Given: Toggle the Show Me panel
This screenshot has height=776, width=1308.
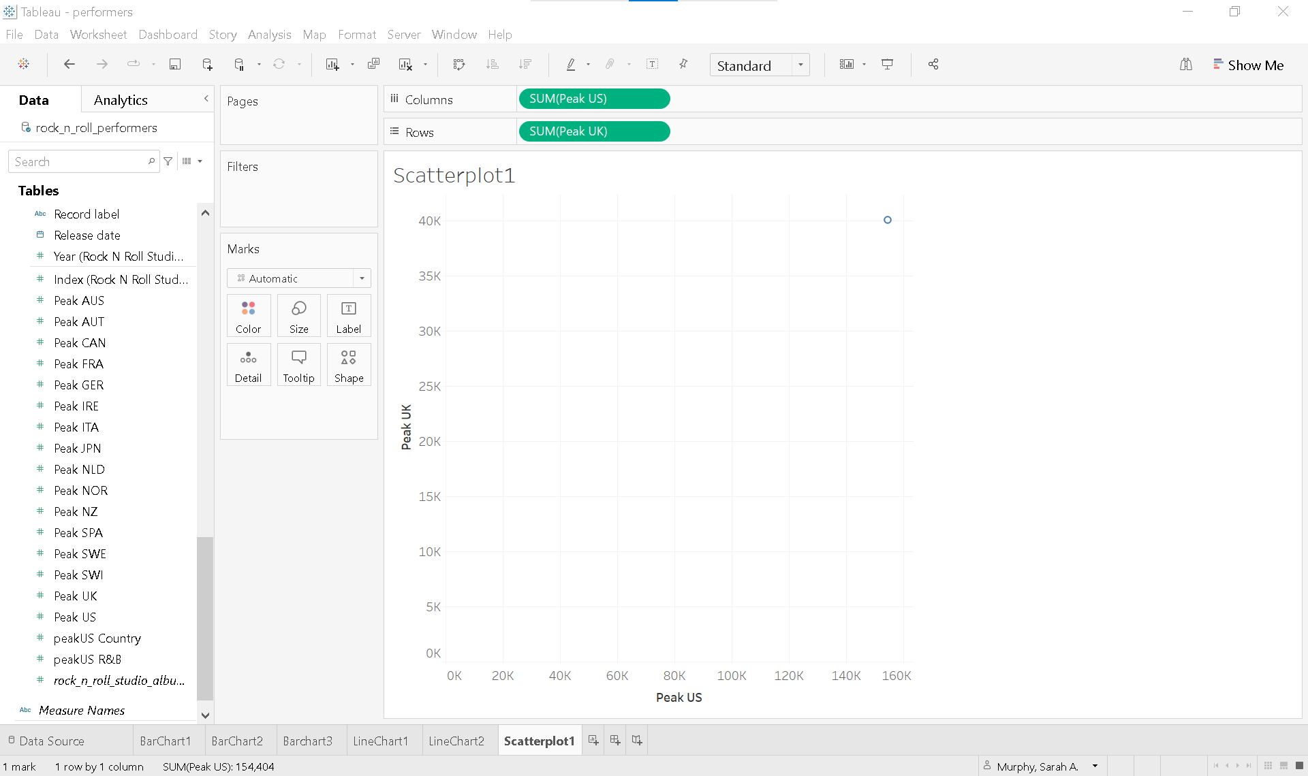Looking at the screenshot, I should coord(1248,65).
